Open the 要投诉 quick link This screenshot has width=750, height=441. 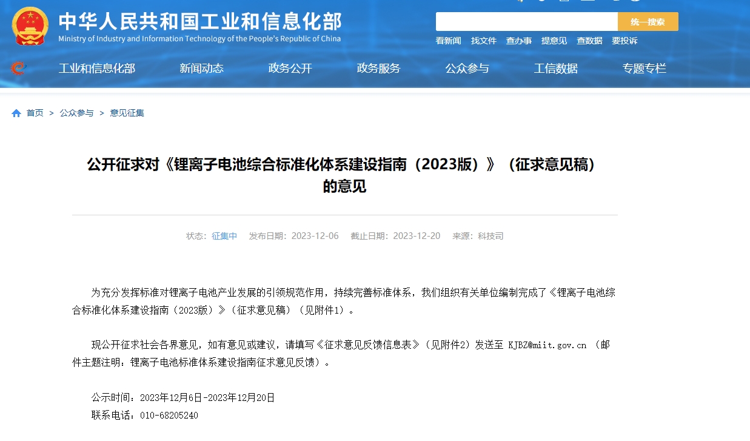click(624, 41)
